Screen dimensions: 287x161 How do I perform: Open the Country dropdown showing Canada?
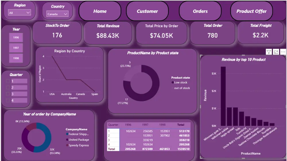click(x=57, y=14)
